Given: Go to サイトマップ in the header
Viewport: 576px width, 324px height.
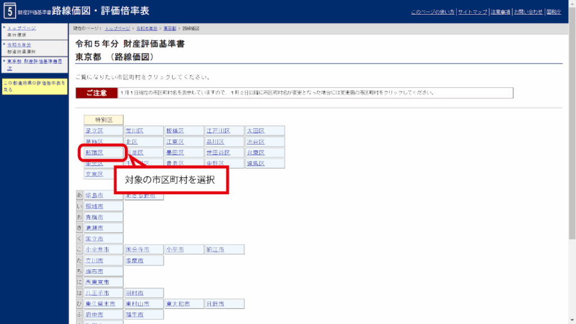Looking at the screenshot, I should [472, 12].
